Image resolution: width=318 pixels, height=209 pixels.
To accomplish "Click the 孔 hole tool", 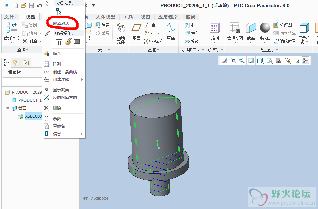I will coord(190,25).
